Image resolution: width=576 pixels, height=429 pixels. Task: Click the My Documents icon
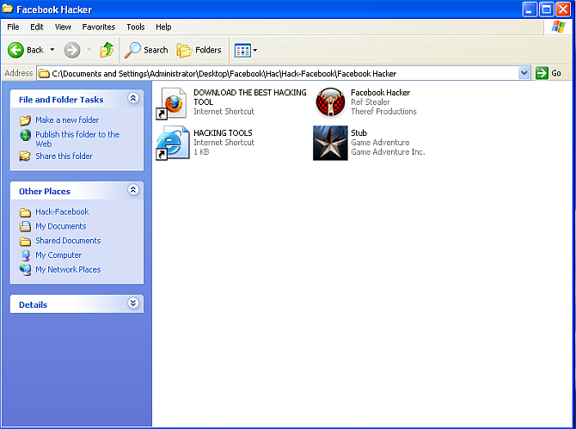[x=25, y=226]
